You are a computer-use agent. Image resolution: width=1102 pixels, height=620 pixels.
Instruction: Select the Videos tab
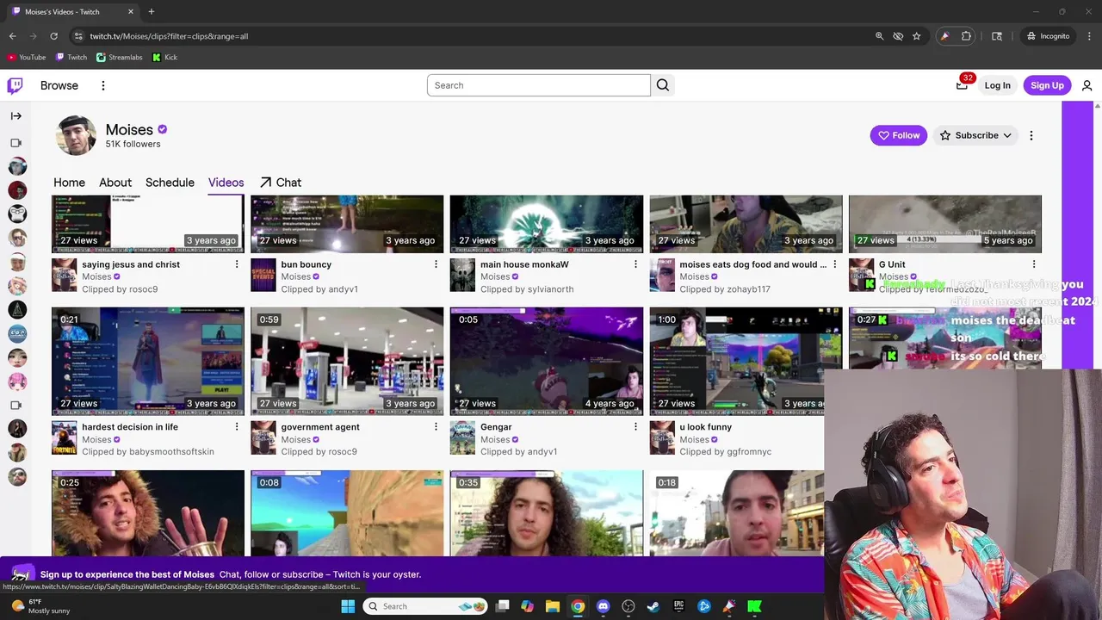[x=226, y=183]
